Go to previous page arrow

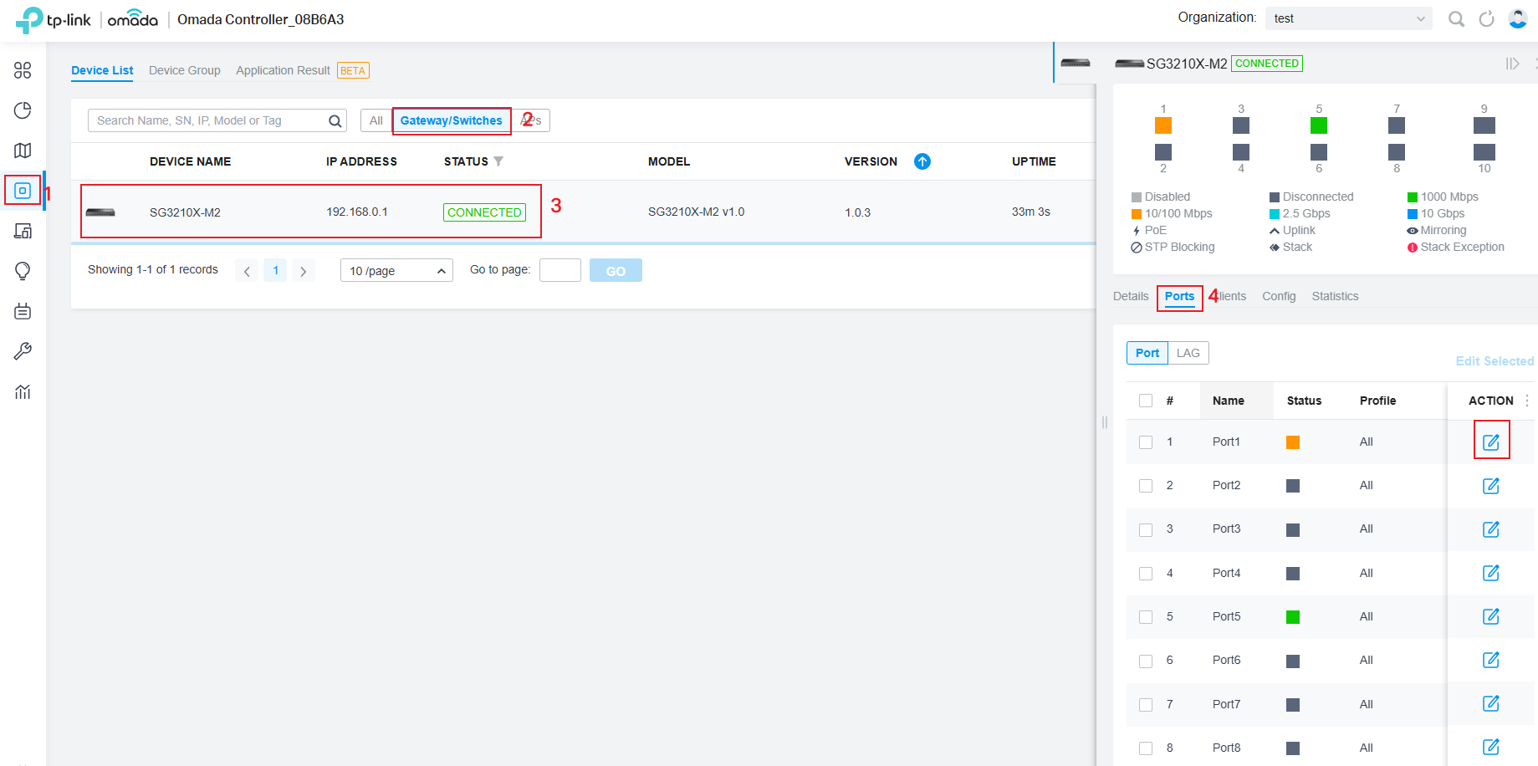247,271
